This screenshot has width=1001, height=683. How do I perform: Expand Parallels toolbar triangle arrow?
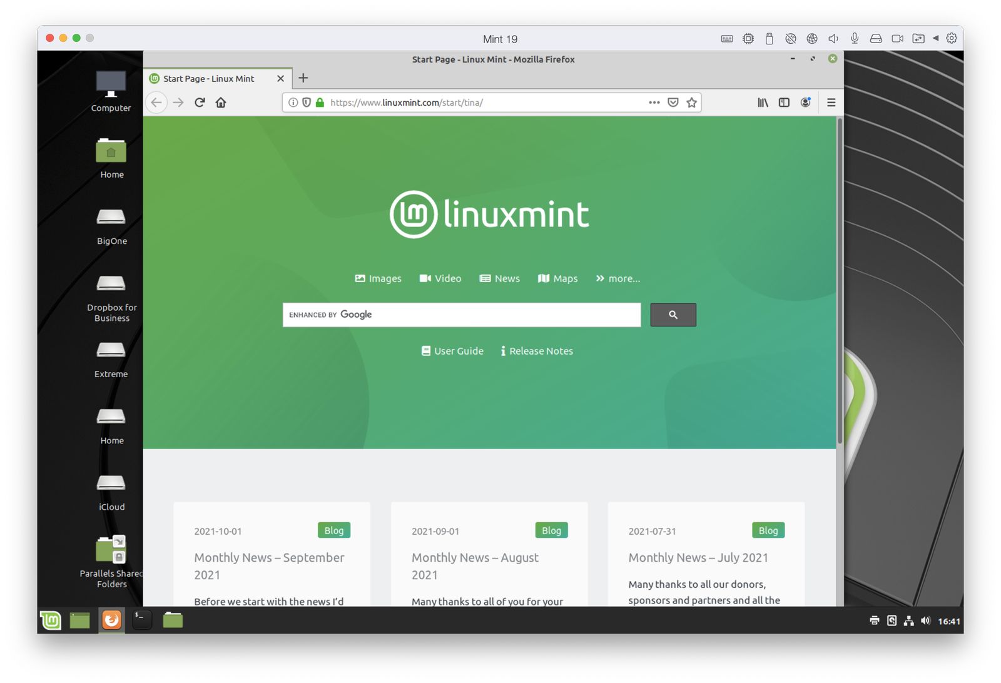coord(936,38)
